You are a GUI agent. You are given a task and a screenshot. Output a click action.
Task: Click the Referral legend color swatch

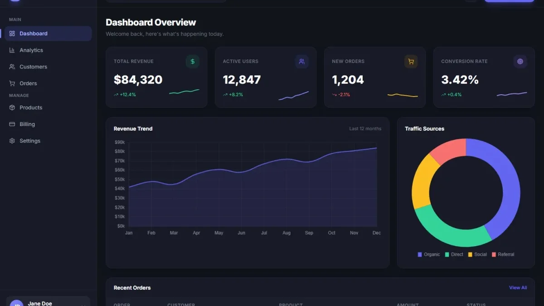pyautogui.click(x=494, y=255)
